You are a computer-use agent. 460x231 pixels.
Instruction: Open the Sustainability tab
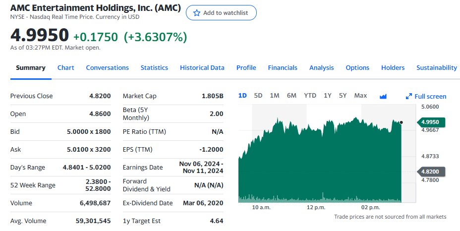[x=437, y=68]
